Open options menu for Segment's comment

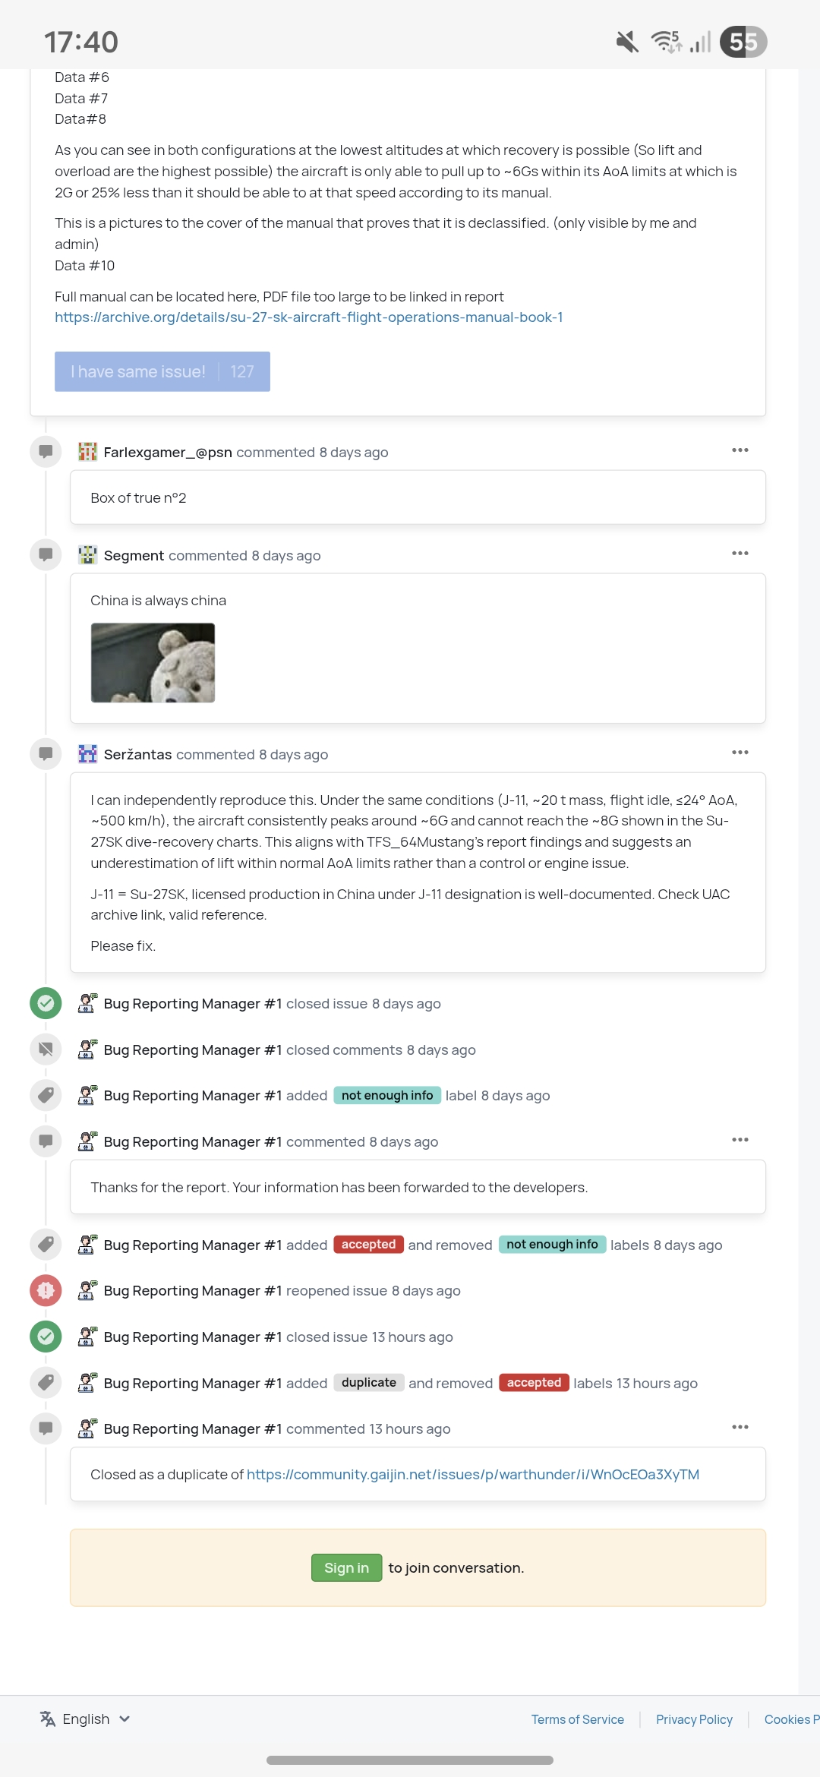coord(740,554)
